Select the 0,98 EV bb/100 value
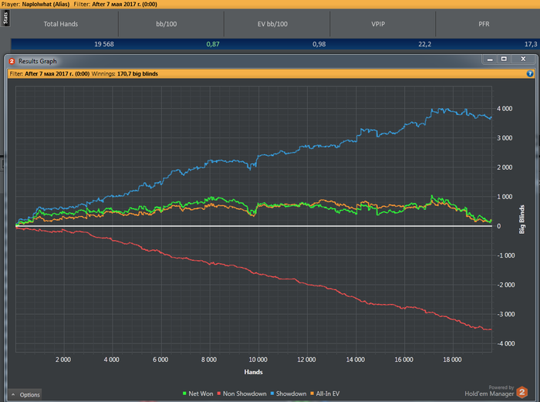The image size is (540, 402). click(x=319, y=44)
